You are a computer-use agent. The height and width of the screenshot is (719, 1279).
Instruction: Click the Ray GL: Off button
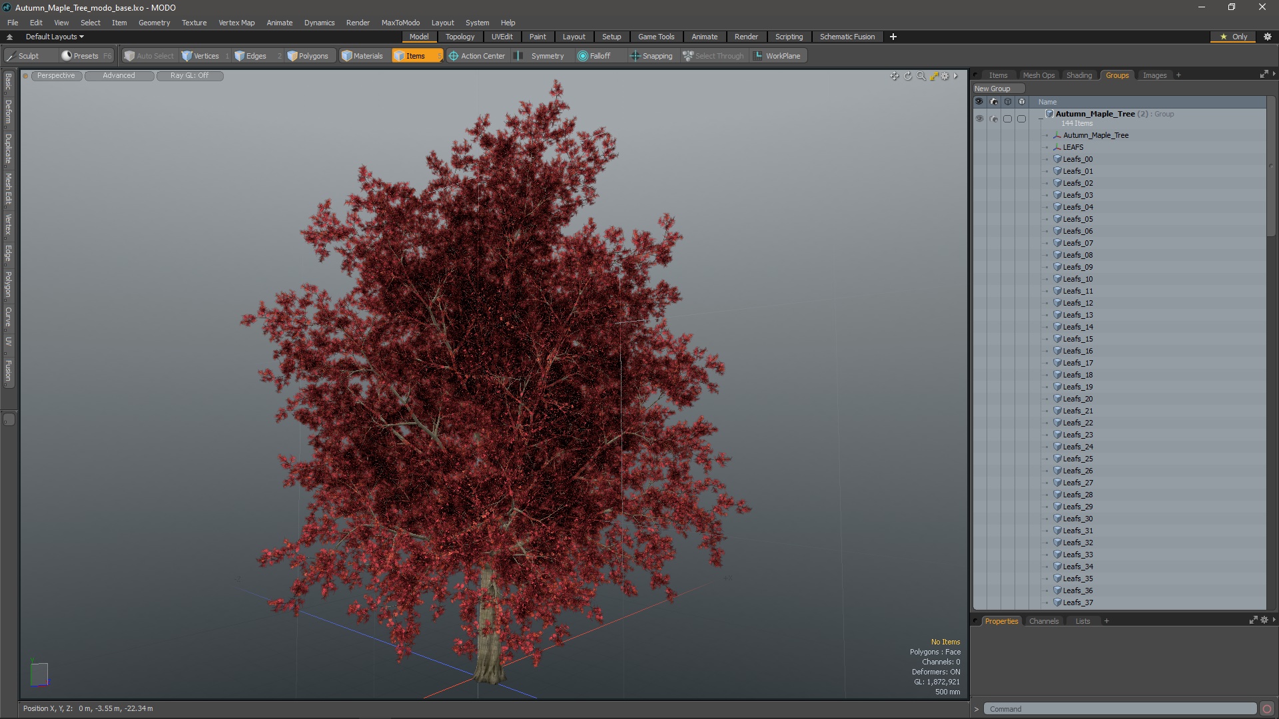[x=189, y=75]
